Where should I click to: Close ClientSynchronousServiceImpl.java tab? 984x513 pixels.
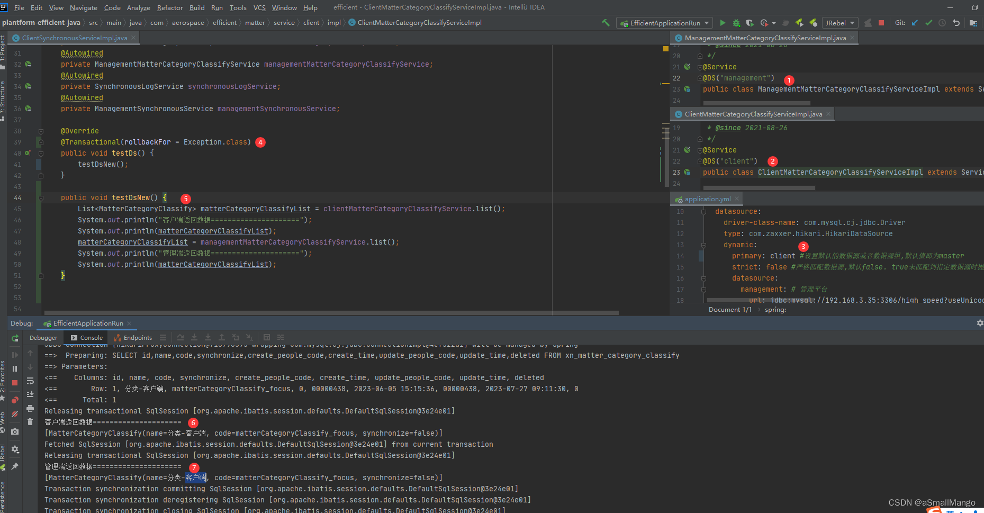[133, 38]
